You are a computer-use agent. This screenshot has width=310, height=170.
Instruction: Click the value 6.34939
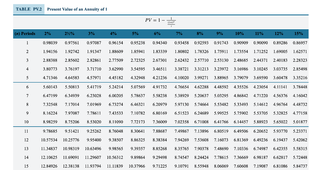point(72,96)
